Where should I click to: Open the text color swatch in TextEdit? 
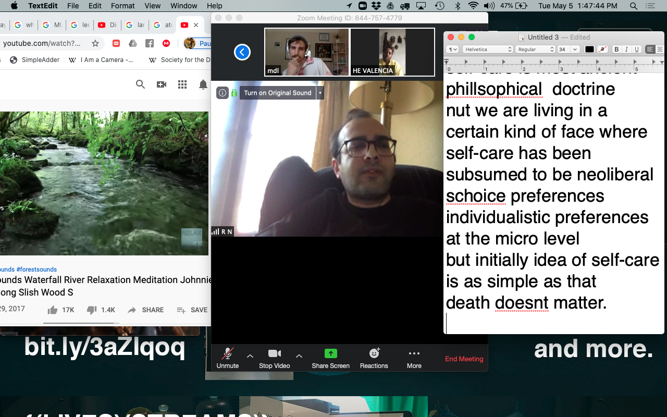pos(589,49)
